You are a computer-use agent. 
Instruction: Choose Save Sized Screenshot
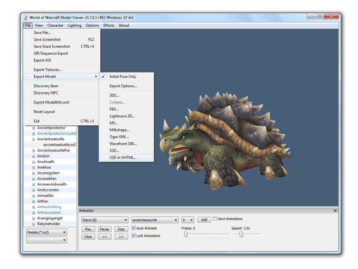coord(62,46)
